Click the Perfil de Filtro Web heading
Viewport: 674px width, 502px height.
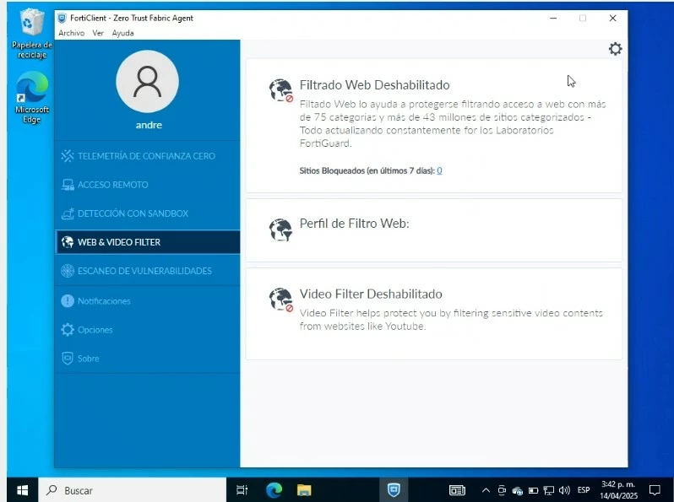click(354, 224)
